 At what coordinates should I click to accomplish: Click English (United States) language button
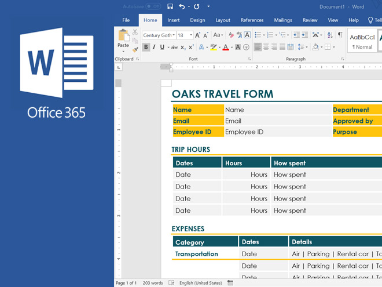click(201, 283)
